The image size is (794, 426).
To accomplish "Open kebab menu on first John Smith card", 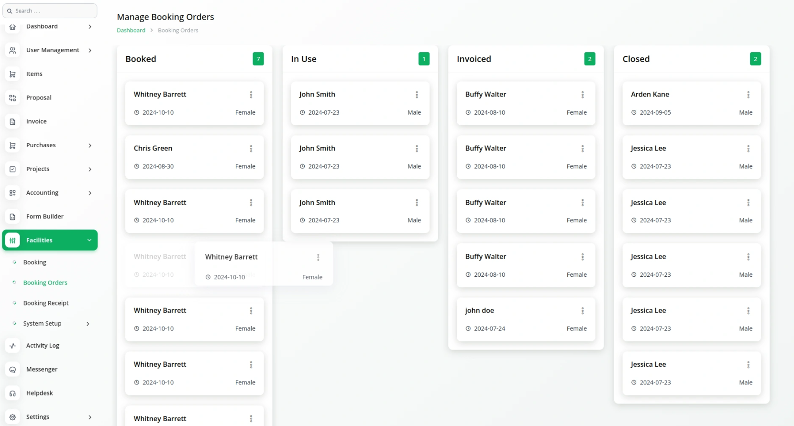I will 417,95.
